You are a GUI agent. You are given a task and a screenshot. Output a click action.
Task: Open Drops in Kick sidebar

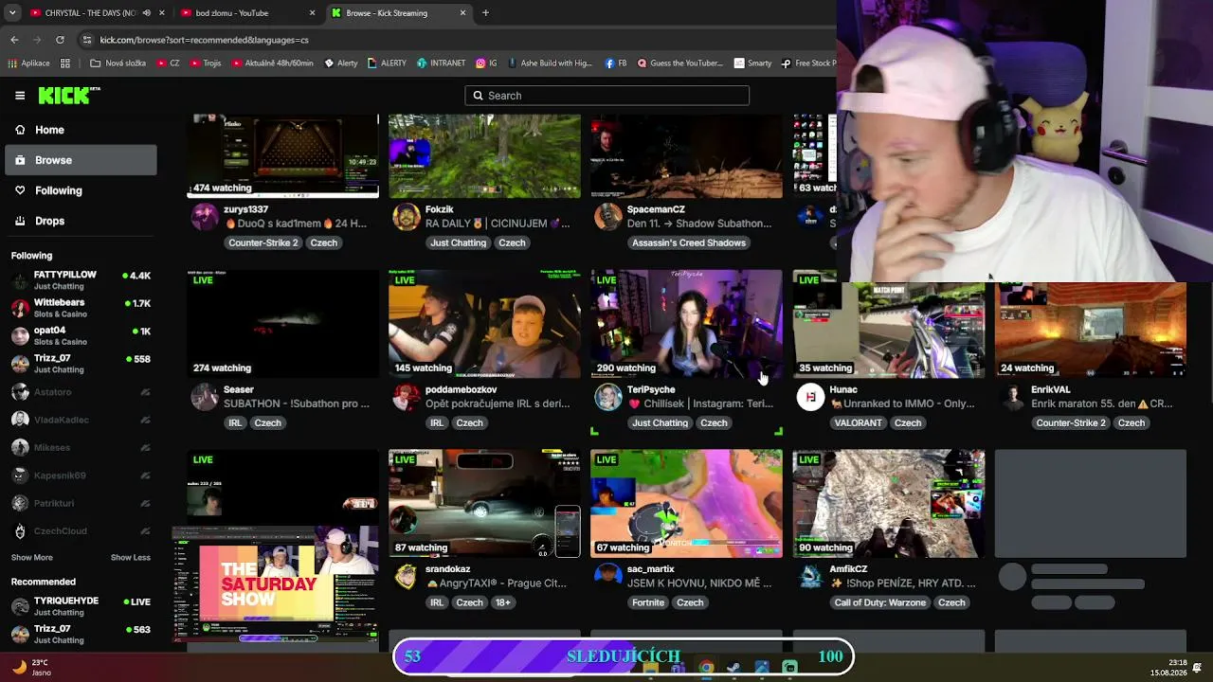coord(81,221)
